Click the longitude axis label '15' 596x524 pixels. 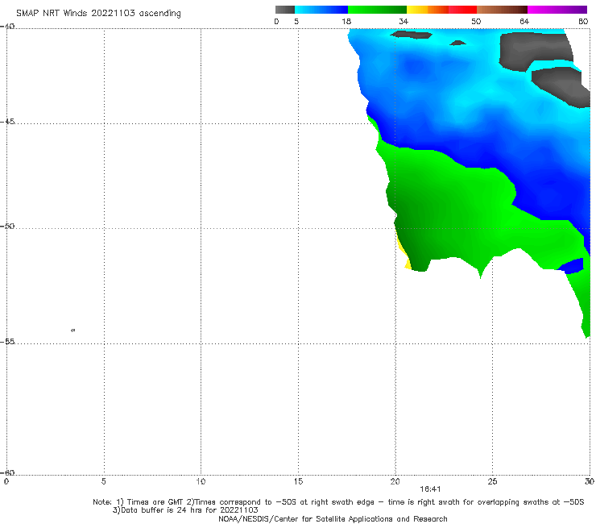(x=298, y=481)
